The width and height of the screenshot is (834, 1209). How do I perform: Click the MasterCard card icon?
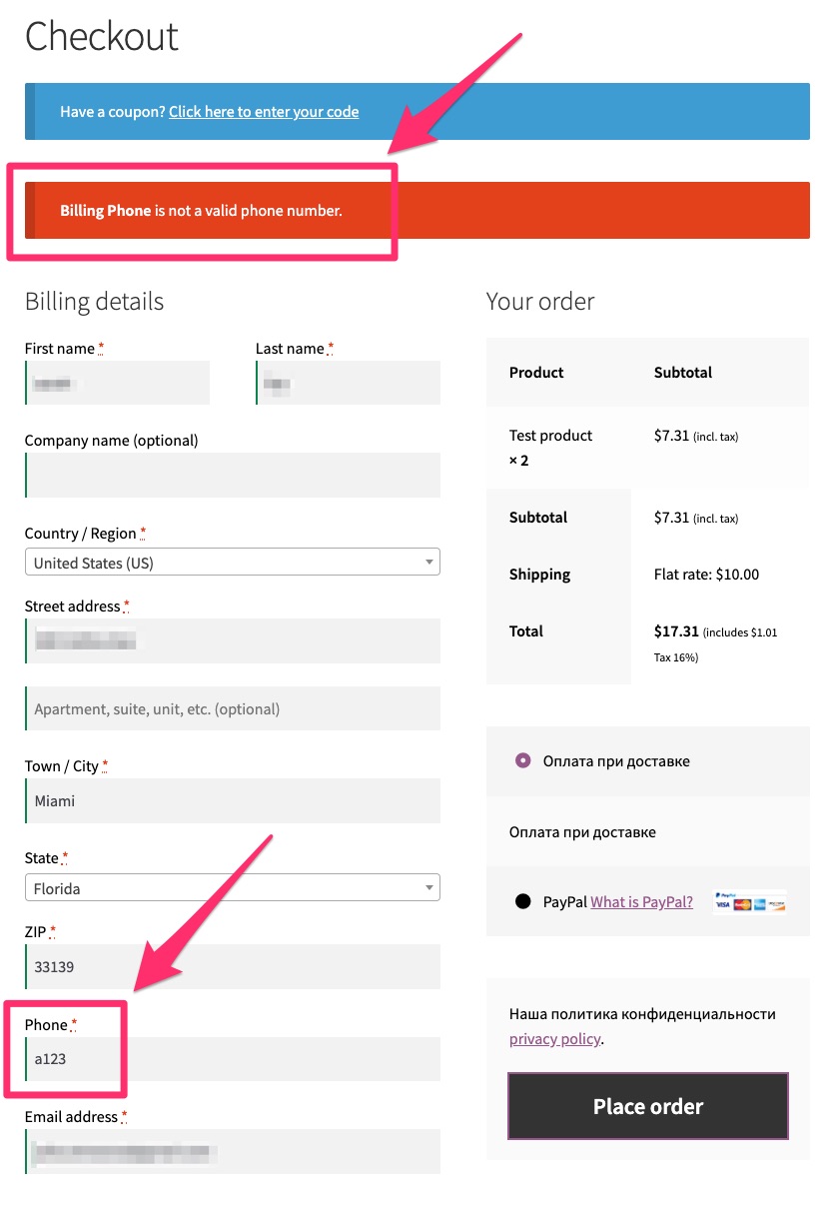[x=742, y=904]
